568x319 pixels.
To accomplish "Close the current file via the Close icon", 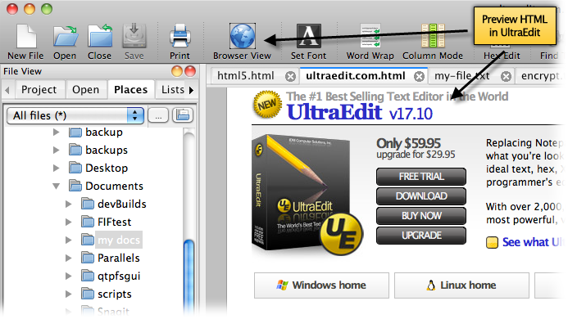I will pos(100,36).
